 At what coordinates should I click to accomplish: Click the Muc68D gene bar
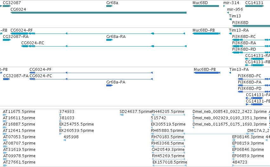click(x=206, y=6)
